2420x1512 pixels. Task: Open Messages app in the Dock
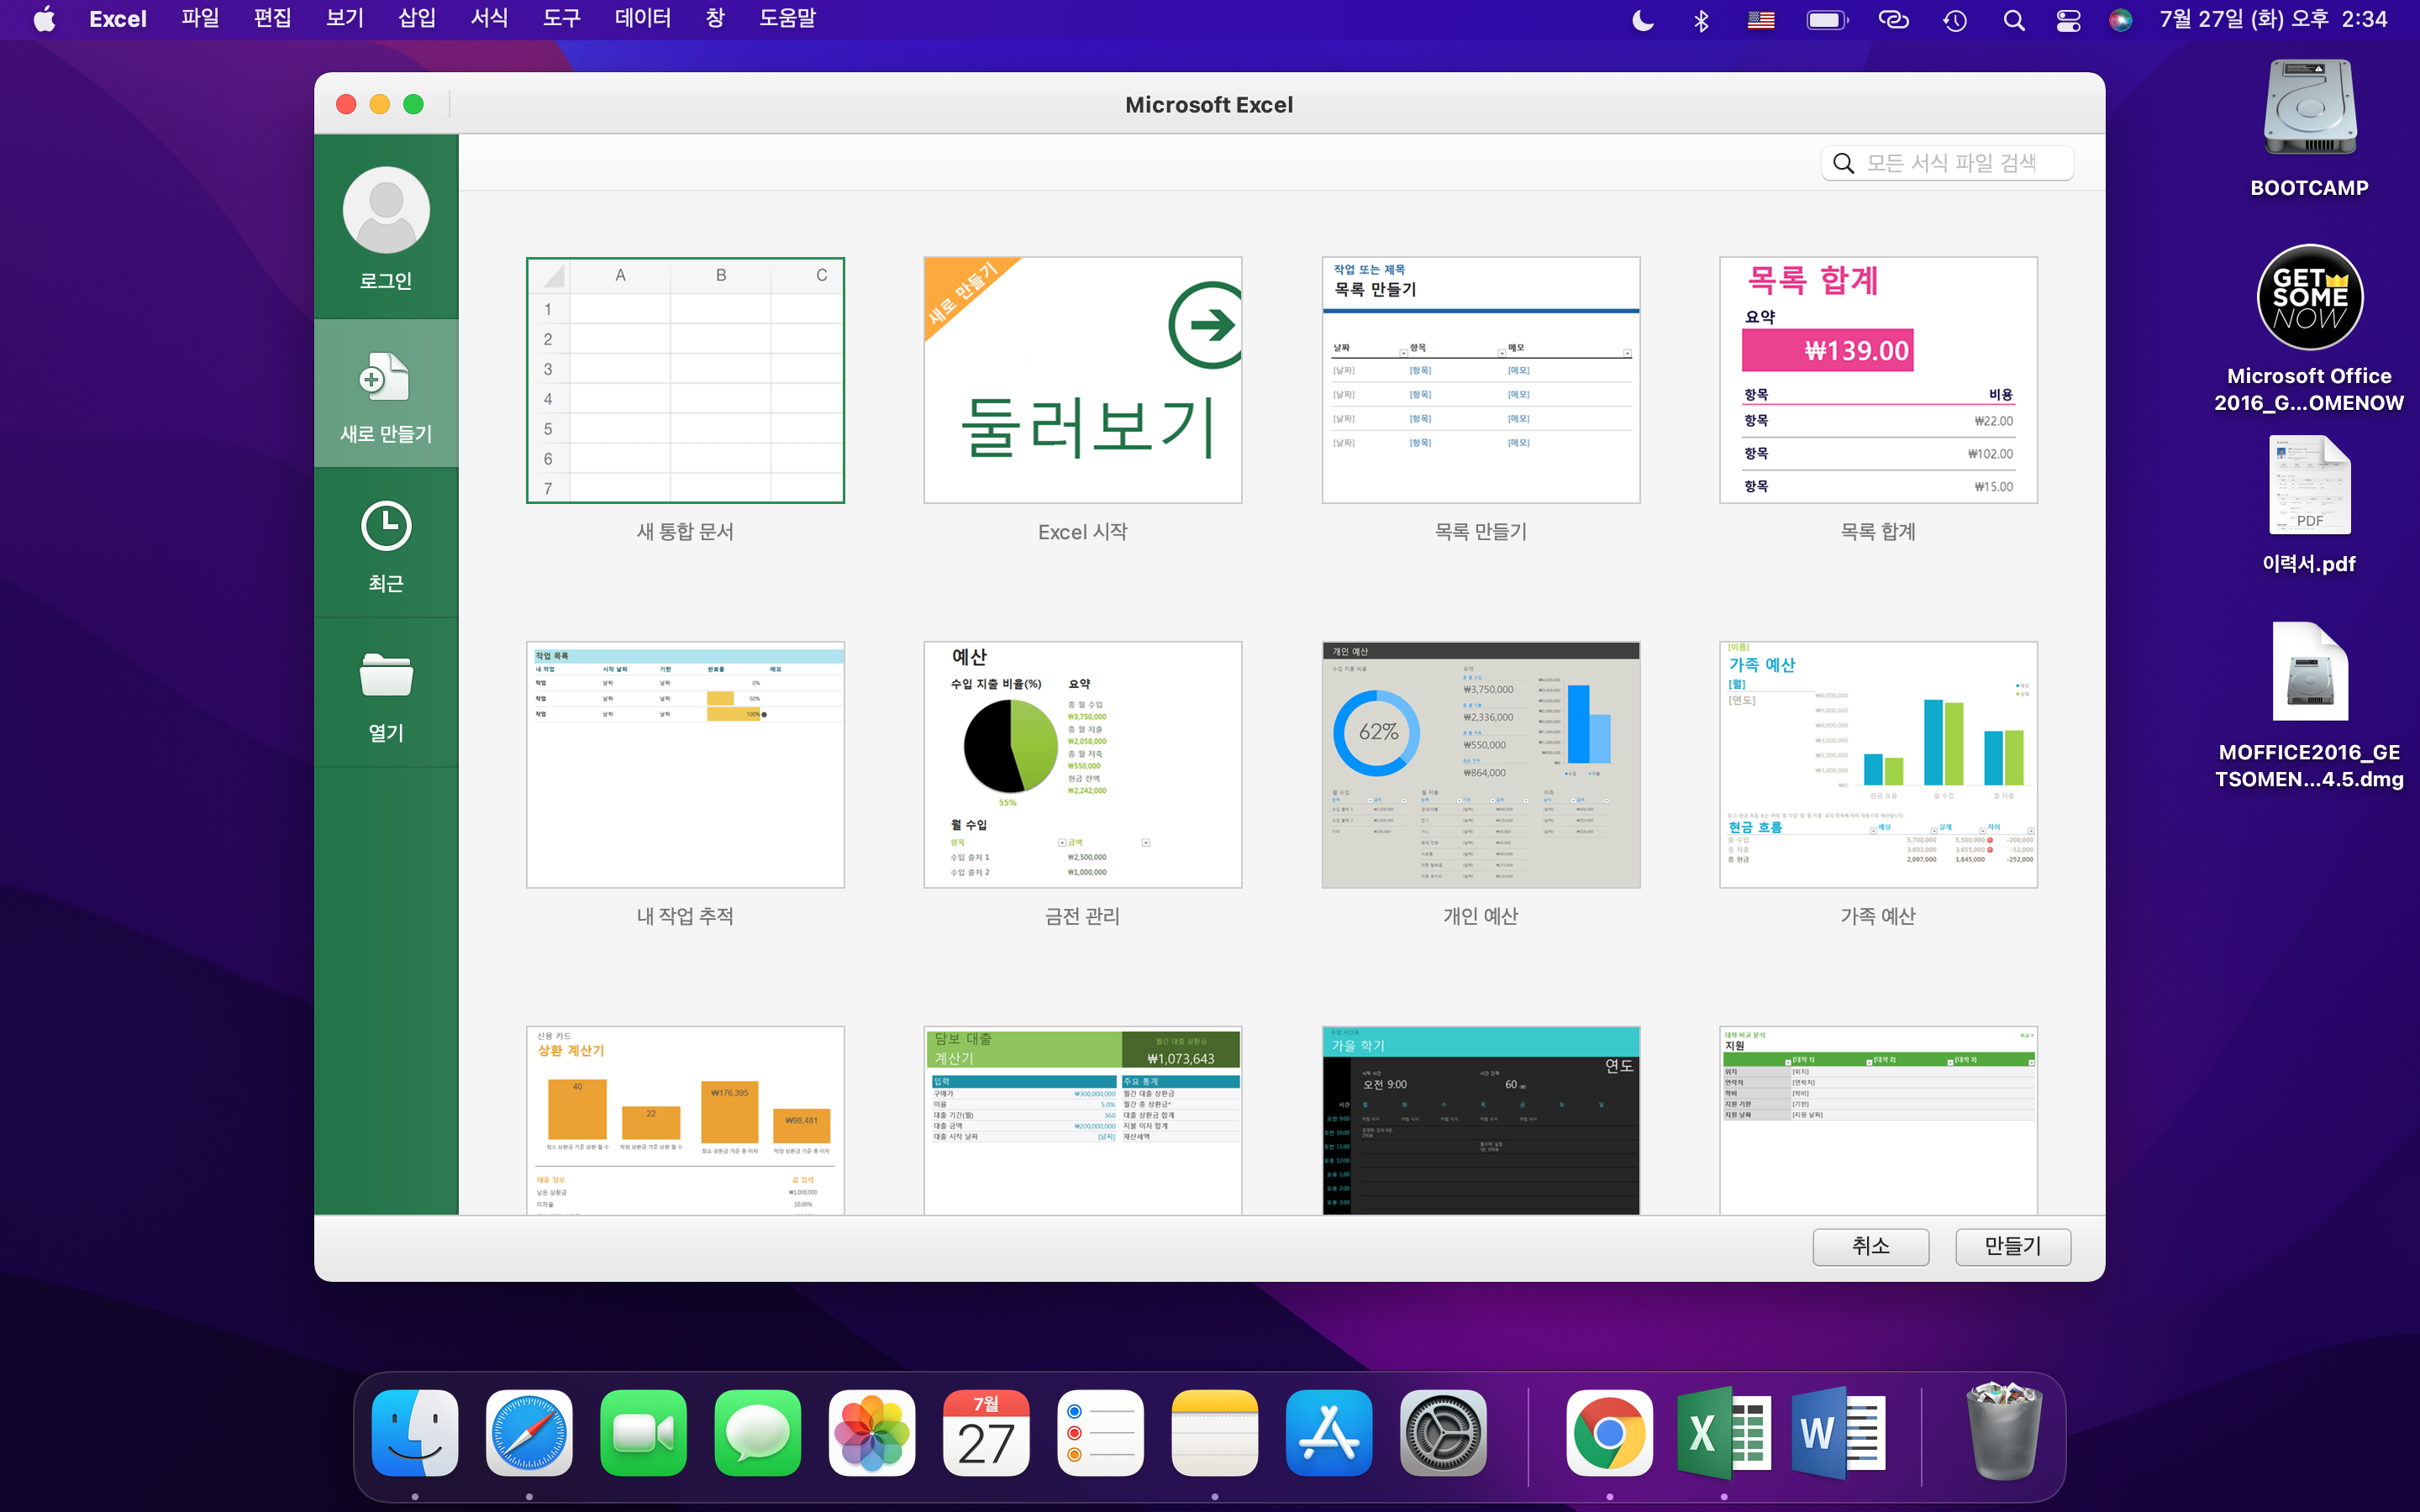tap(757, 1433)
